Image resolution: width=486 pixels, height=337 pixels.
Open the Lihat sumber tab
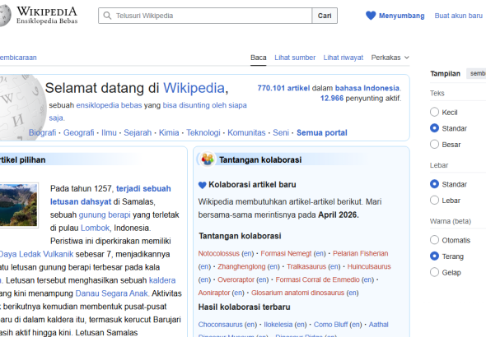pyautogui.click(x=295, y=58)
